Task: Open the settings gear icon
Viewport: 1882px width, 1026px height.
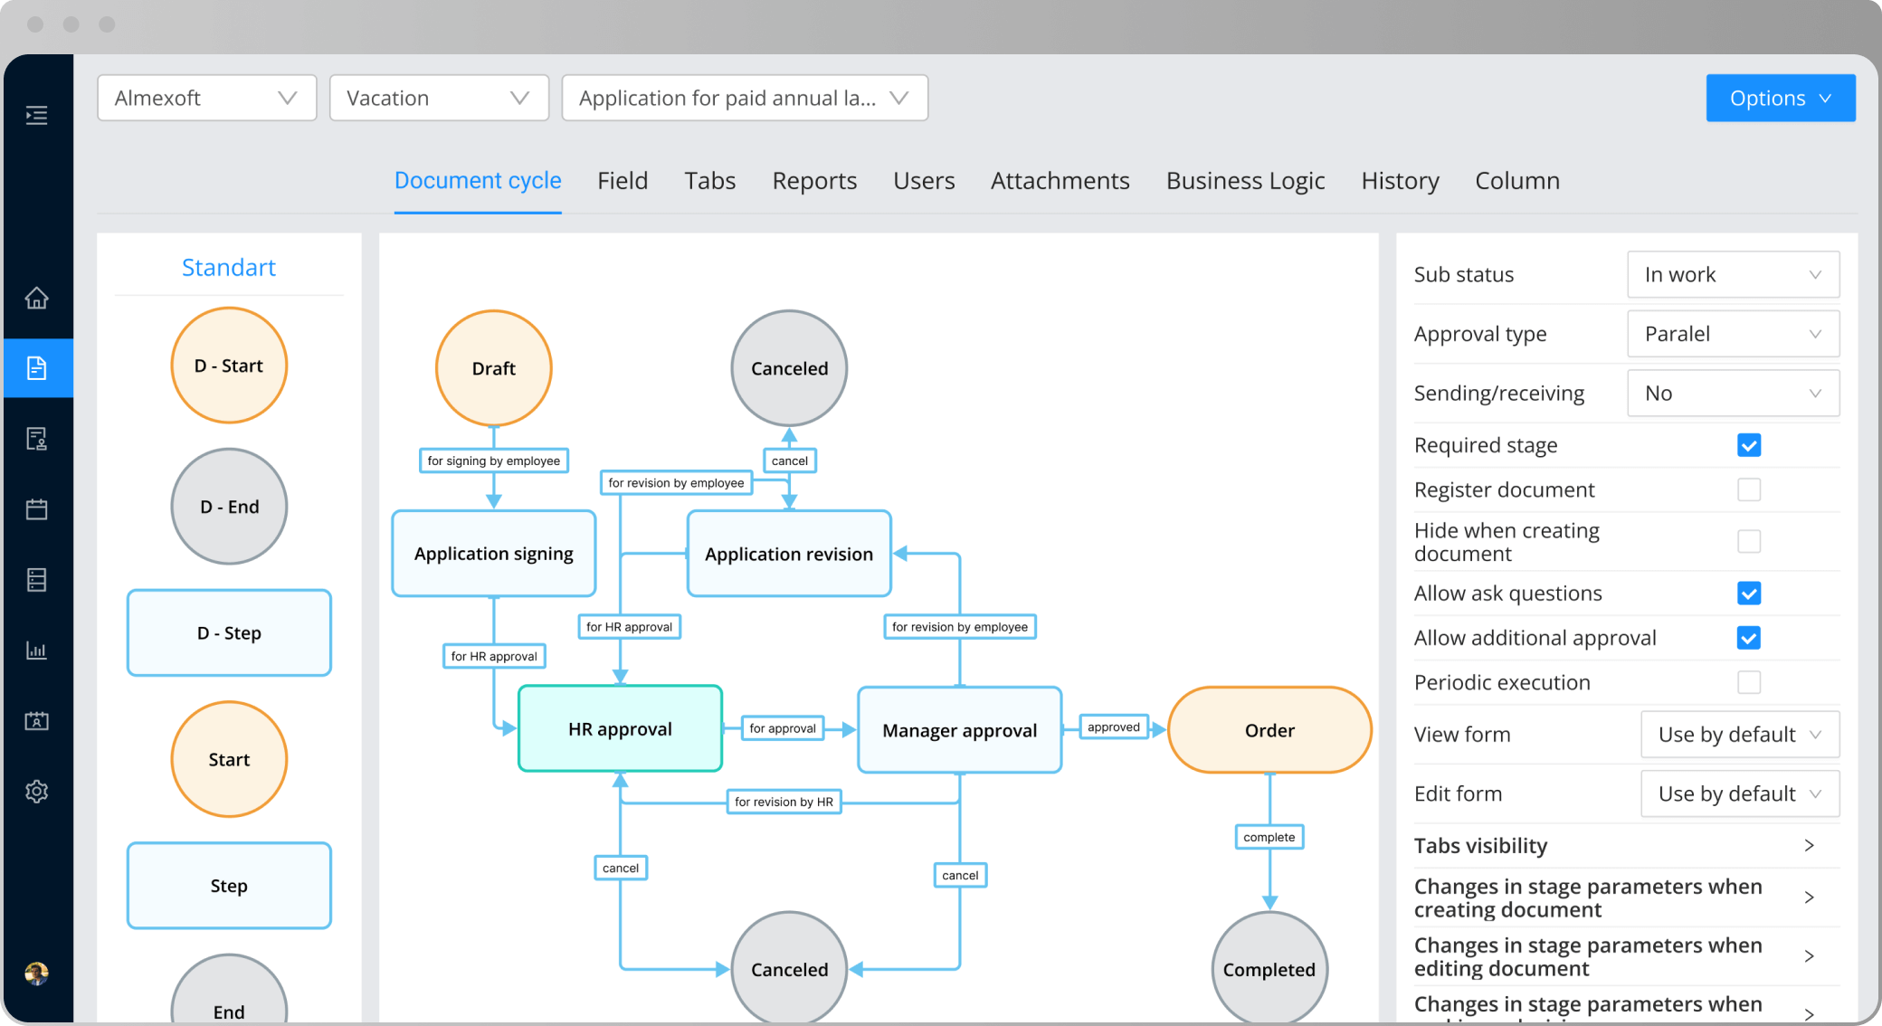Action: (x=37, y=792)
